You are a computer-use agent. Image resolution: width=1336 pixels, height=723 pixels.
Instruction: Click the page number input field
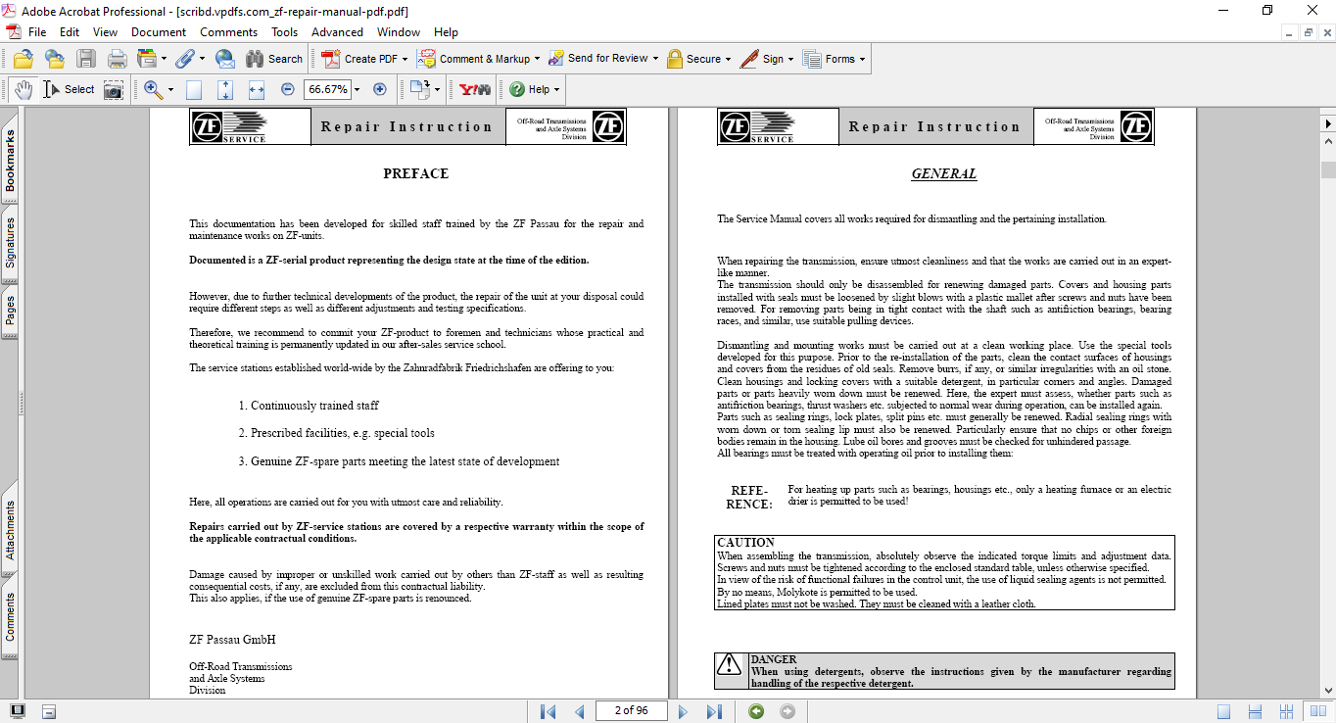(631, 710)
